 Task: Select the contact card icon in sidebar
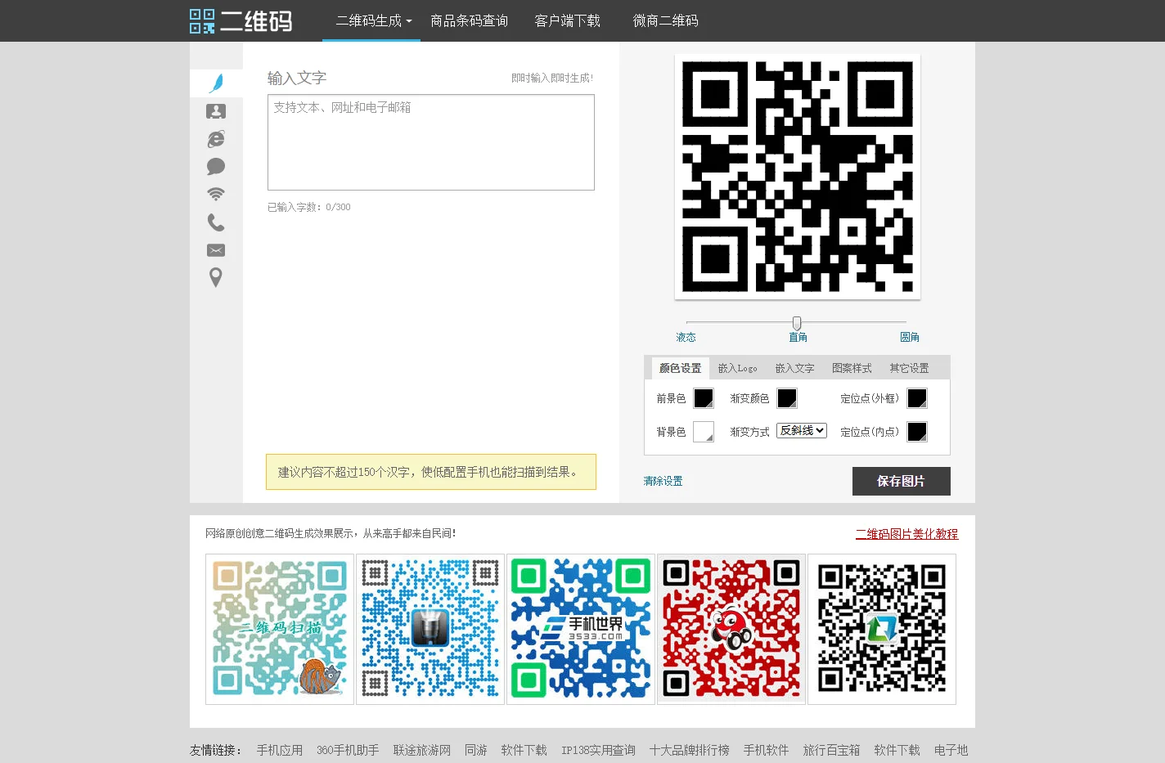tap(216, 111)
